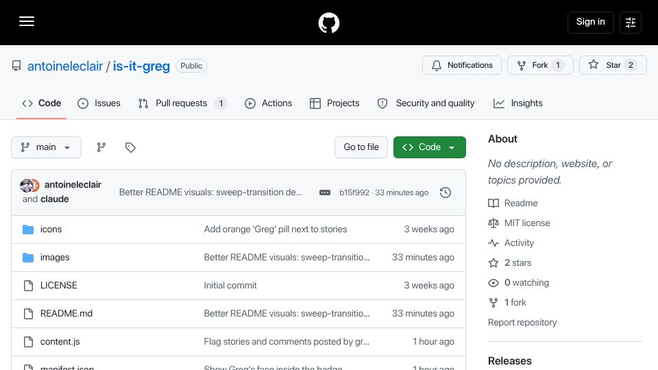
Task: Open the 2 stars link
Action: pos(518,262)
